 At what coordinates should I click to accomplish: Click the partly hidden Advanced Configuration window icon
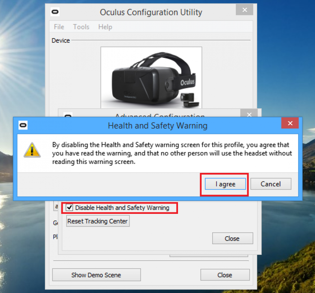[68, 115]
